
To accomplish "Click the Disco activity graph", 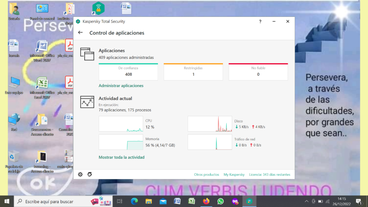I will pos(210,124).
